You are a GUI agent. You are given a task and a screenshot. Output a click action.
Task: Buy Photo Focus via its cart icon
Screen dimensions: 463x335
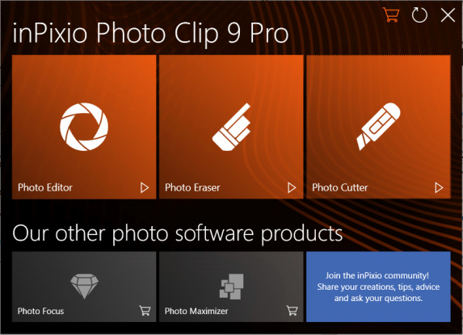[x=145, y=311]
